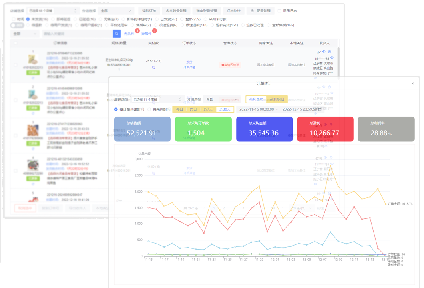This screenshot has width=424, height=288.
Task: Click 发货 link in first order row
Action: 189,62
